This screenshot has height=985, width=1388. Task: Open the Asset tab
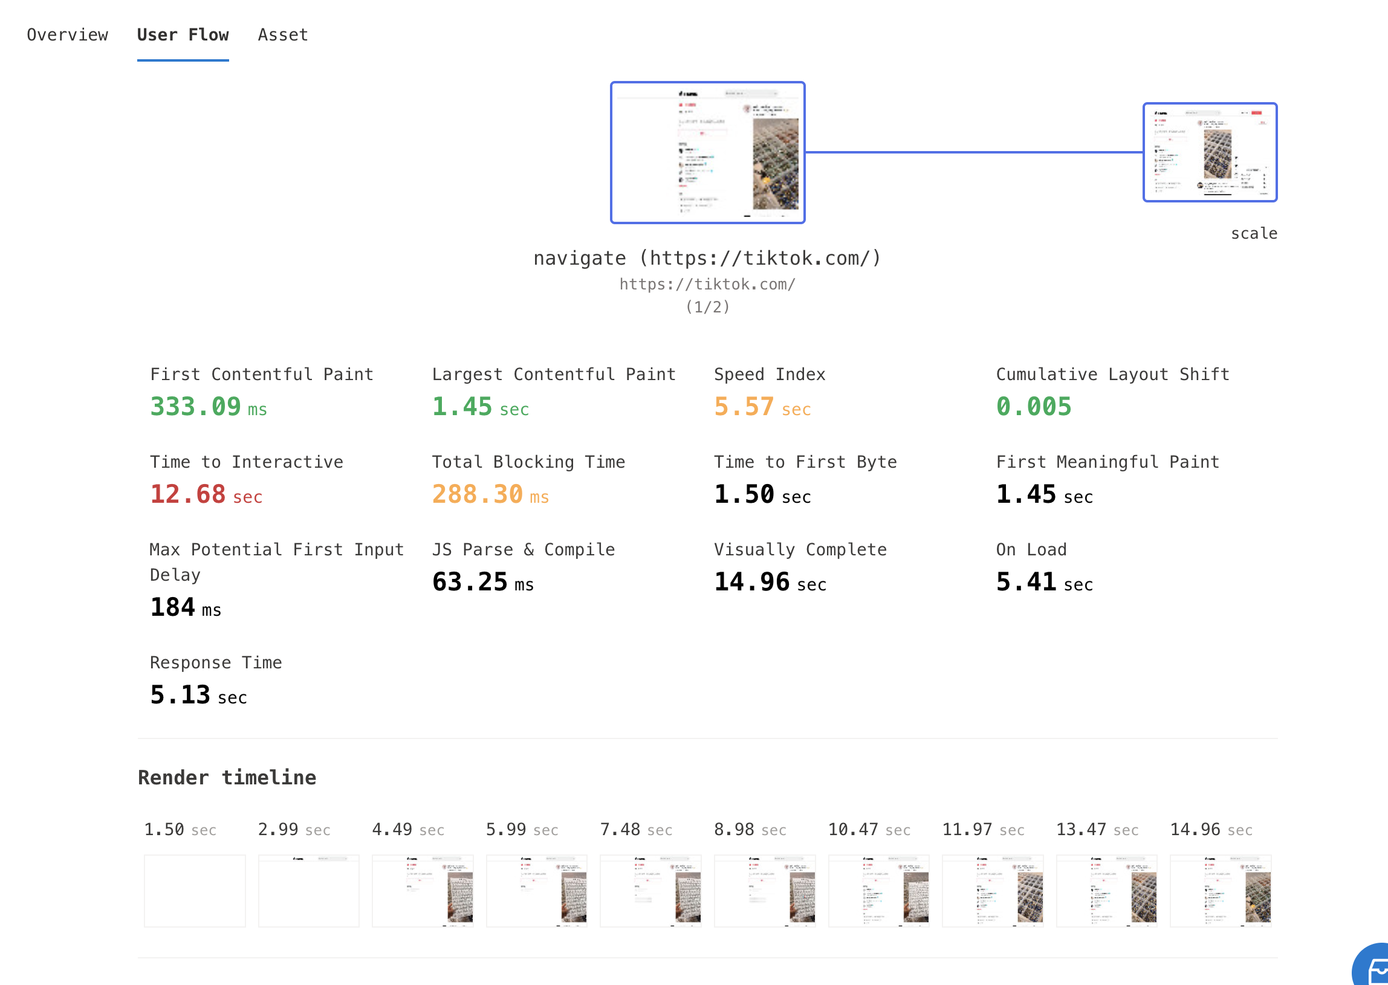(283, 34)
